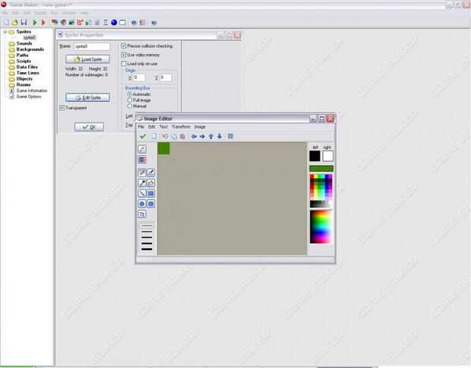Click the game information 'i' toolbar icon
Screen dimensions: 471x368
pyautogui.click(x=134, y=22)
